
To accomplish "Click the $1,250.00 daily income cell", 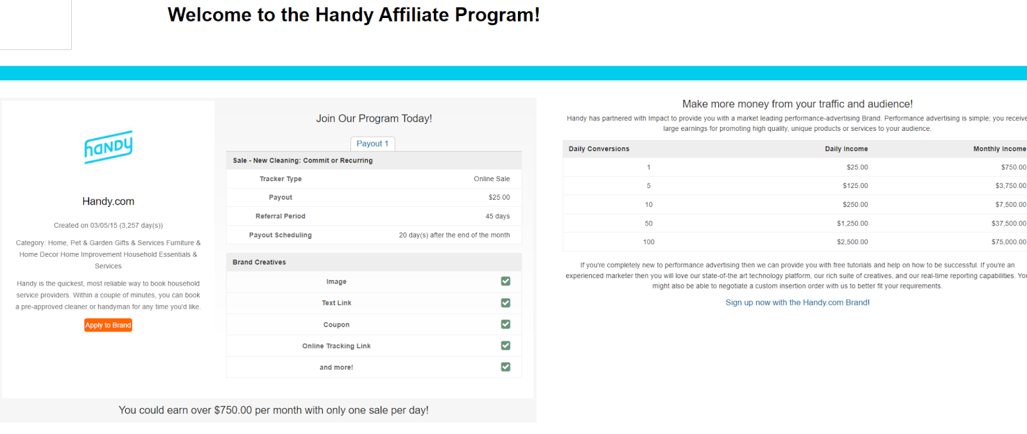I will click(852, 224).
